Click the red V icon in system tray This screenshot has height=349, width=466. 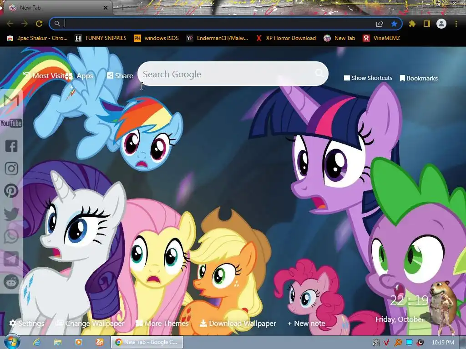point(386,343)
